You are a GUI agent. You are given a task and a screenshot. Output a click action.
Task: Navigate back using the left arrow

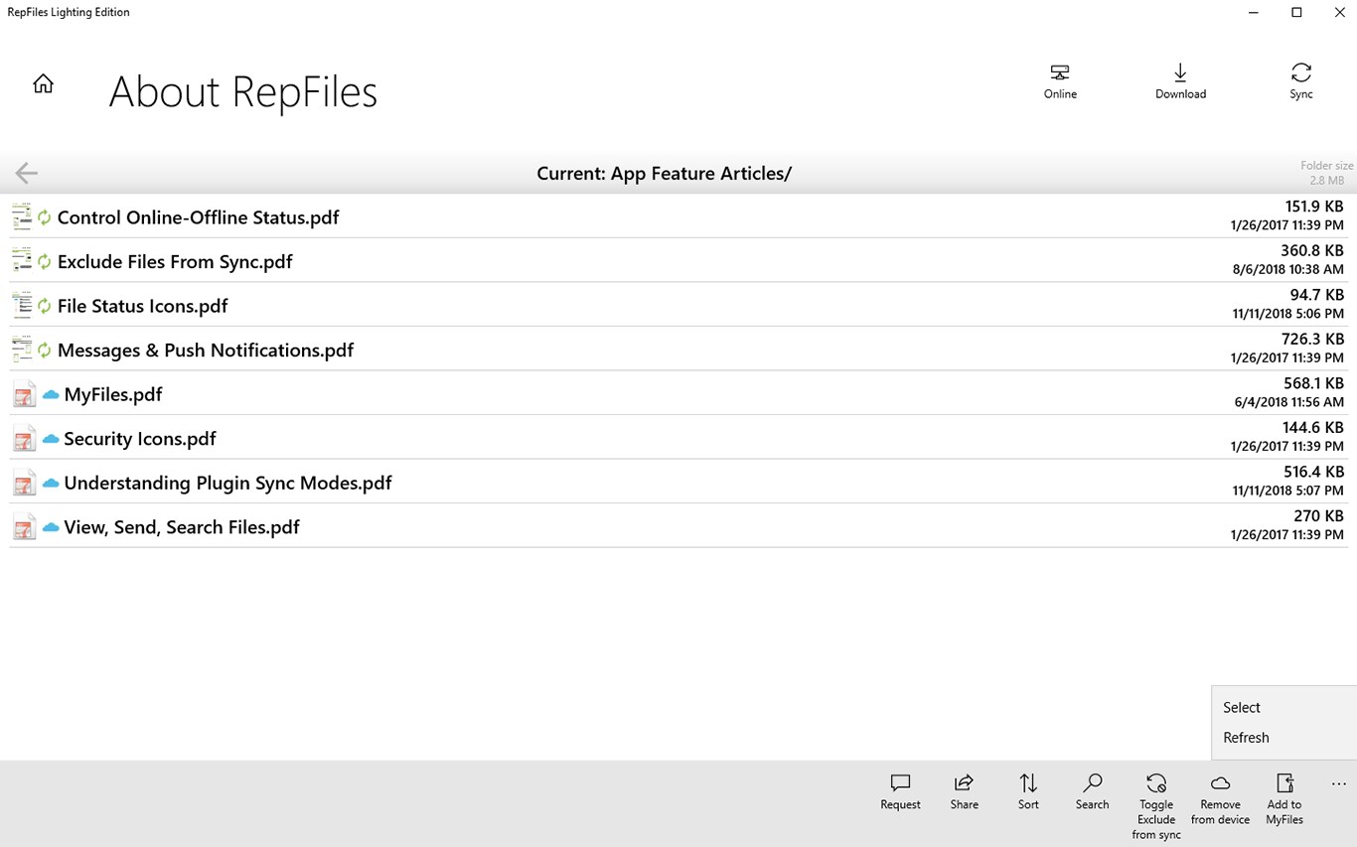point(27,174)
